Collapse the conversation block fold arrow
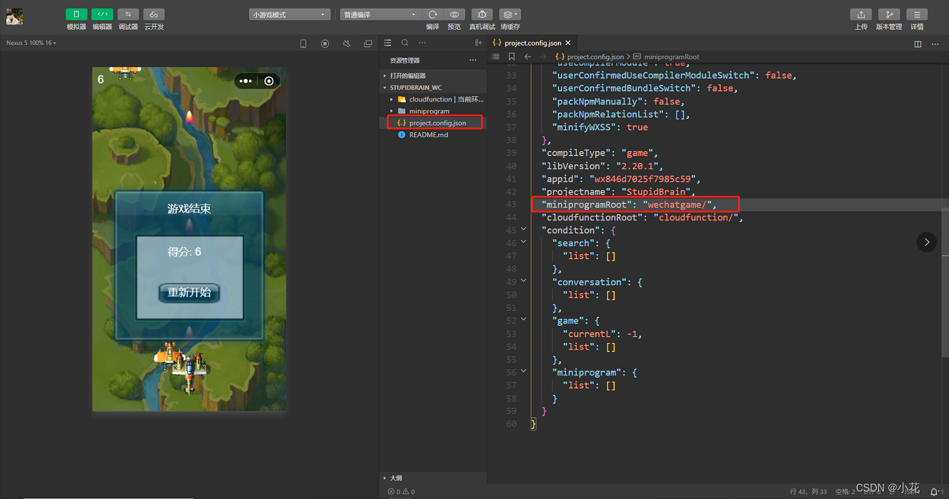 (x=524, y=281)
